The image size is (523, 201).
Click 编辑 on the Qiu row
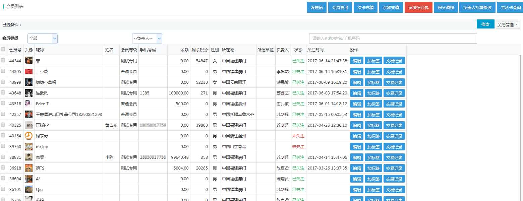click(x=357, y=189)
